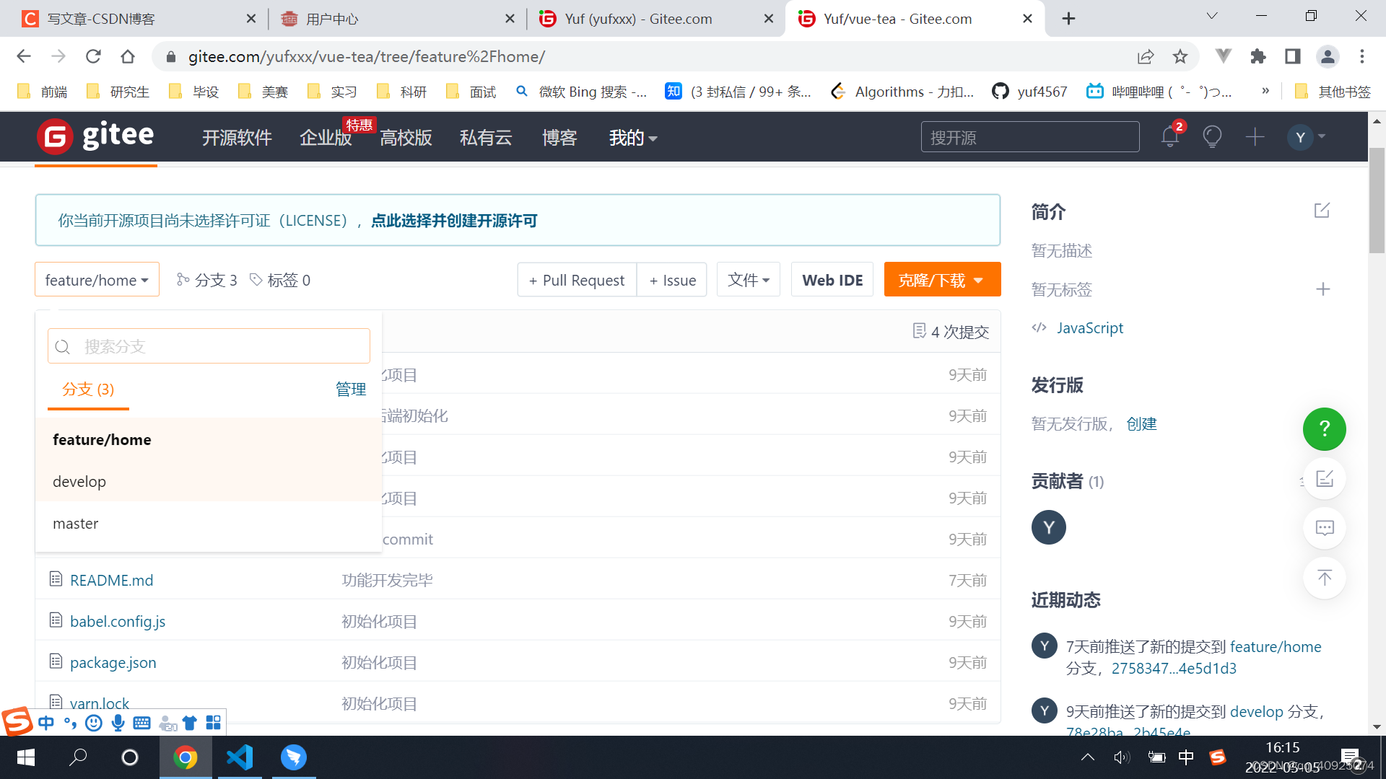Click the contributor Y avatar

coord(1048,527)
